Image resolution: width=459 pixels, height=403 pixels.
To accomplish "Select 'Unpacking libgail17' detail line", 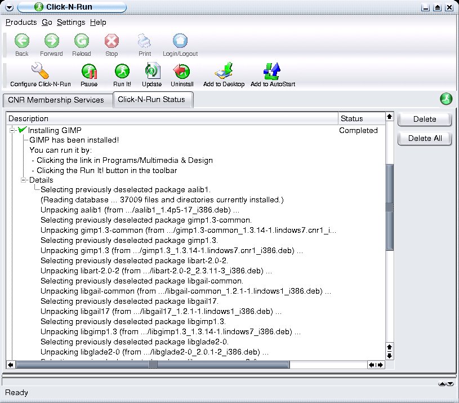I will tap(161, 311).
